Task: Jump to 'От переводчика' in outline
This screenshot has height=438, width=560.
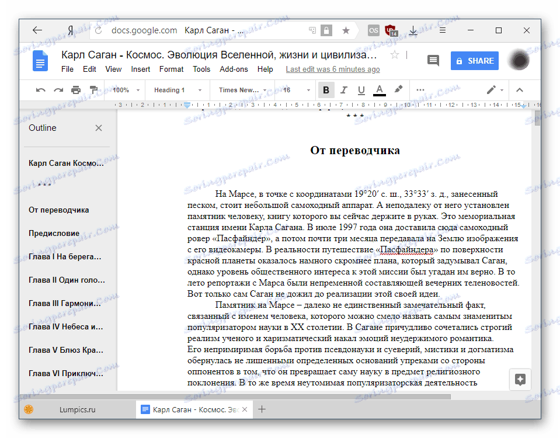Action: (x=58, y=210)
